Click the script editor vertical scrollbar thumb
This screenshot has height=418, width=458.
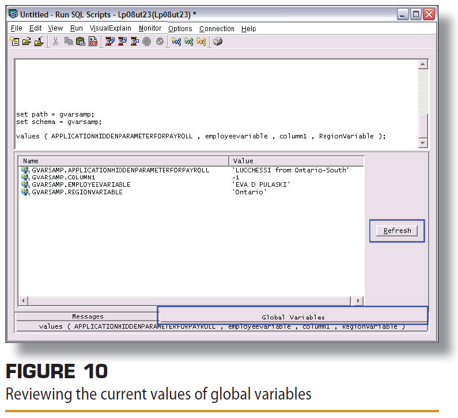coord(423,125)
